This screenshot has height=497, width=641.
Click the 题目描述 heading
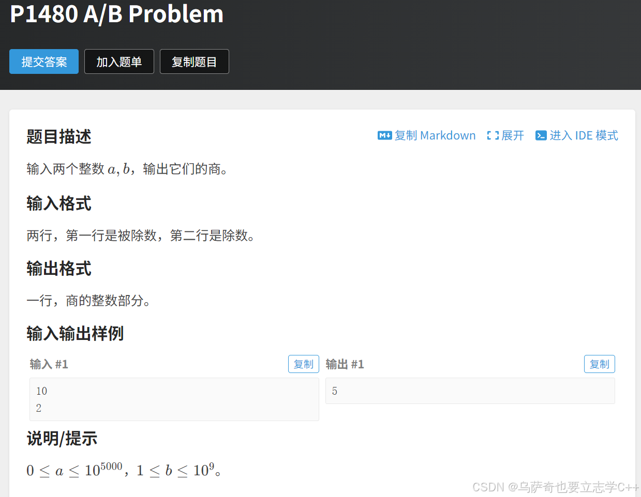click(x=59, y=137)
